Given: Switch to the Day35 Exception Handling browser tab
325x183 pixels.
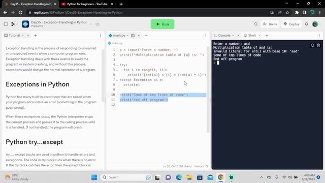Looking at the screenshot, I should click(30, 4).
